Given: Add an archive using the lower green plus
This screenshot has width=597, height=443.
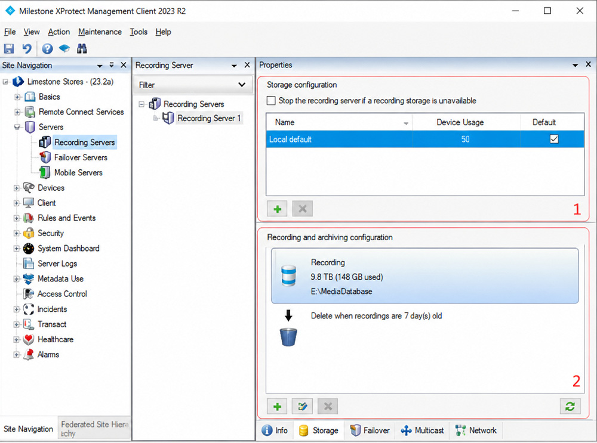Looking at the screenshot, I should [x=277, y=407].
